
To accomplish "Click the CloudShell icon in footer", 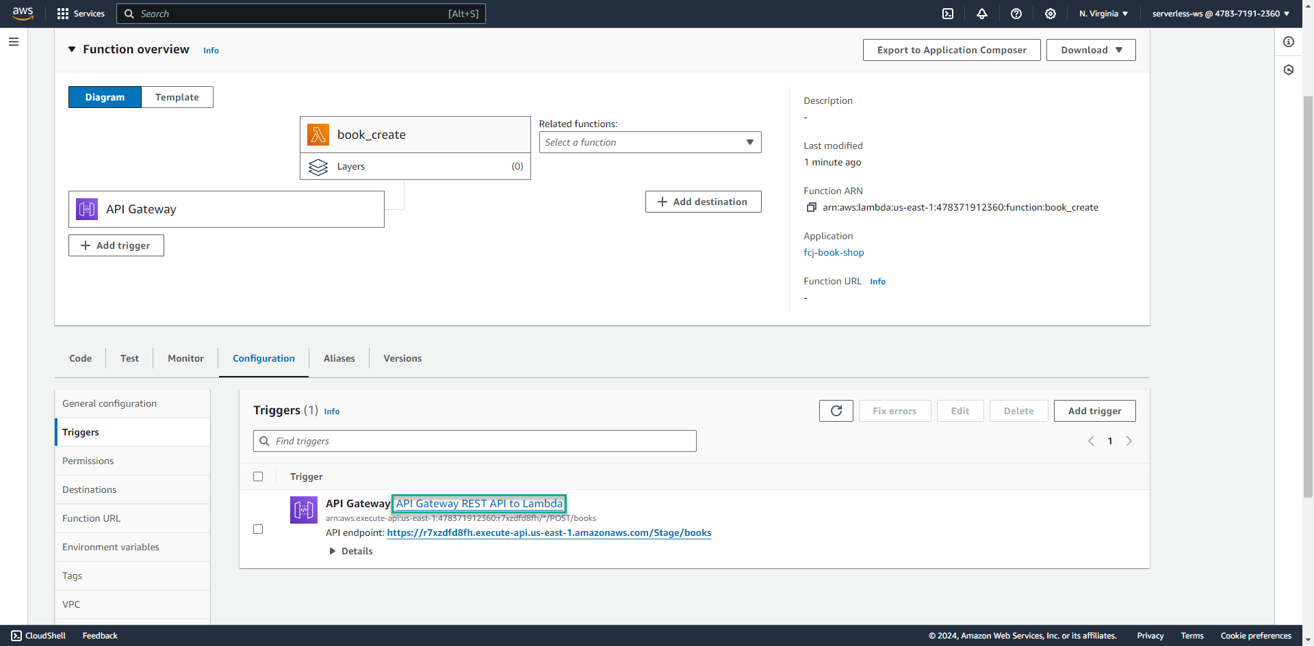I will pyautogui.click(x=16, y=636).
